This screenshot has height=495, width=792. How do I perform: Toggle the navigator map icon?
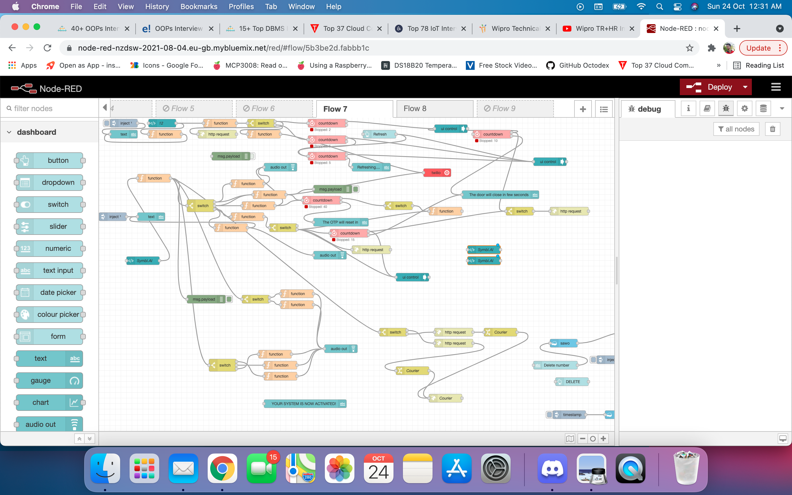[570, 438]
